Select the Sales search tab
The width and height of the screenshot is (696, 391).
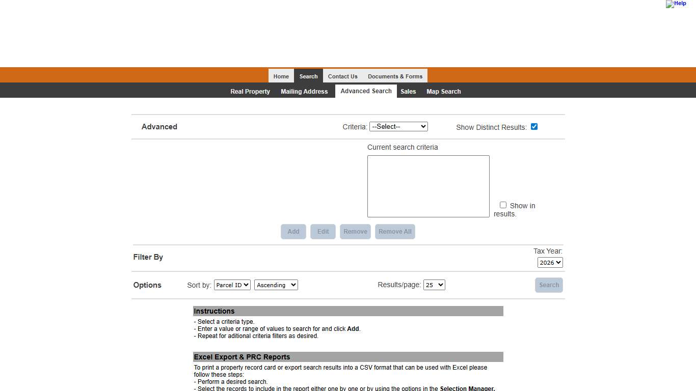click(x=408, y=91)
